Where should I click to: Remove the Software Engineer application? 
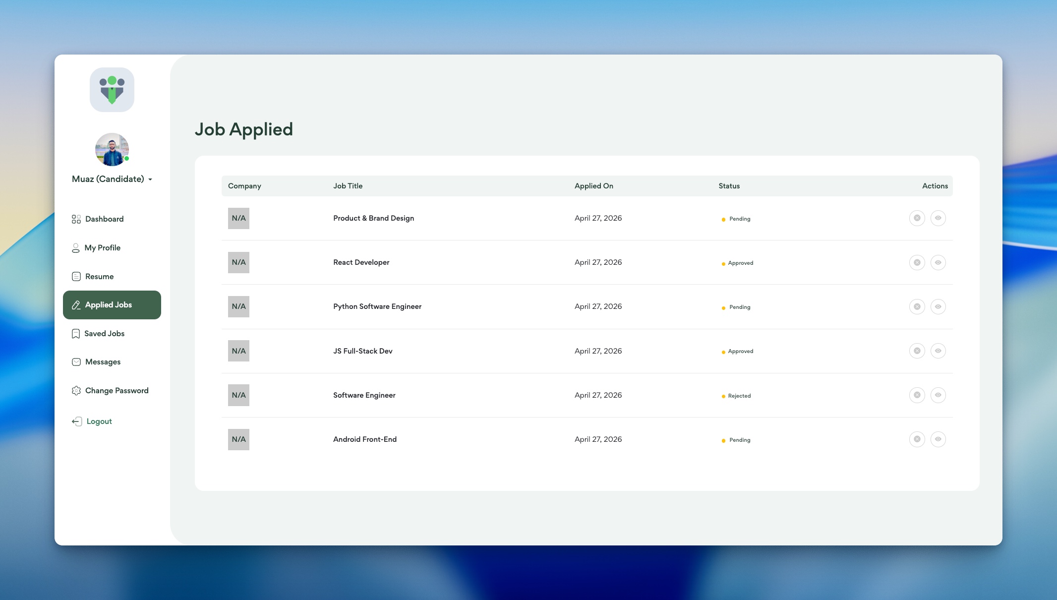917,395
